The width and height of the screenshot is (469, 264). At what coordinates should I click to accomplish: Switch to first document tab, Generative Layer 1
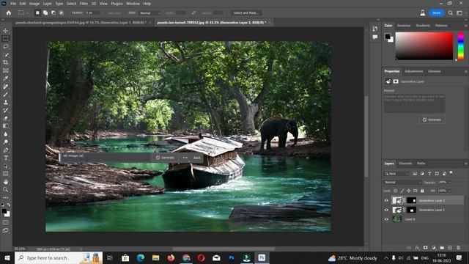(81, 23)
